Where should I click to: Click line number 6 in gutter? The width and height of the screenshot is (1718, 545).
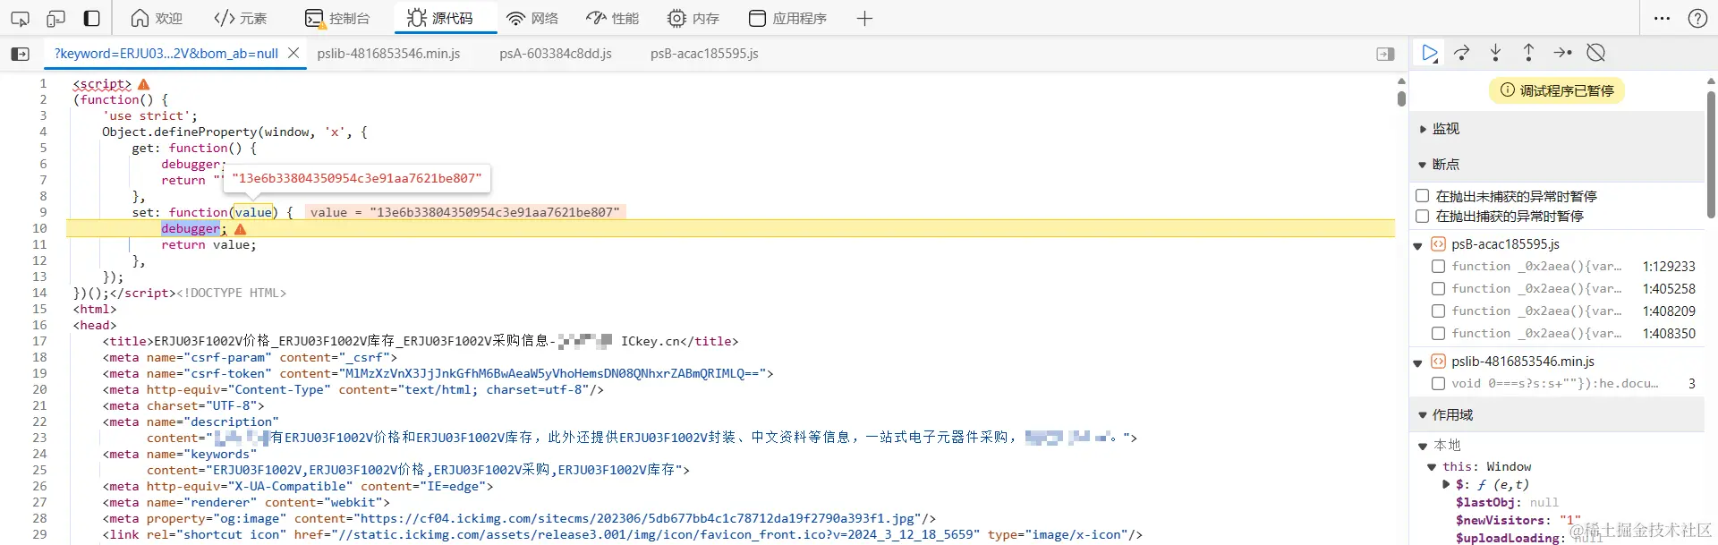coord(43,164)
